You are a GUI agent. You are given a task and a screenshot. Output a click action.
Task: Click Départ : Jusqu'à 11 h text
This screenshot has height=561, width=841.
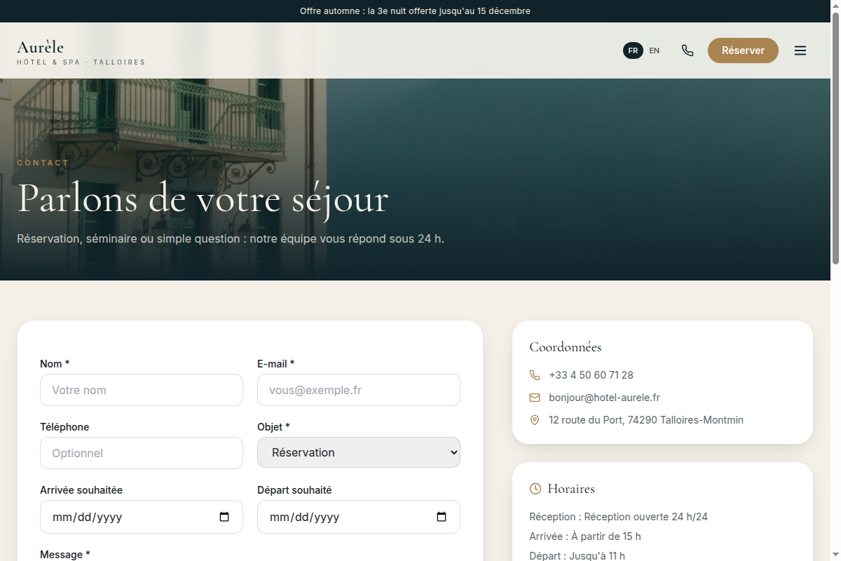coord(577,556)
